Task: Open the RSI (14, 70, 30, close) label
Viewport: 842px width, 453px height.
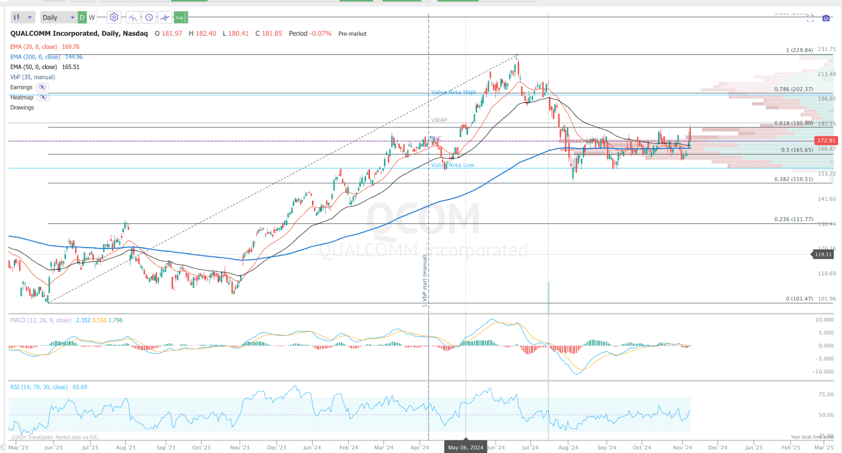Action: click(x=39, y=387)
